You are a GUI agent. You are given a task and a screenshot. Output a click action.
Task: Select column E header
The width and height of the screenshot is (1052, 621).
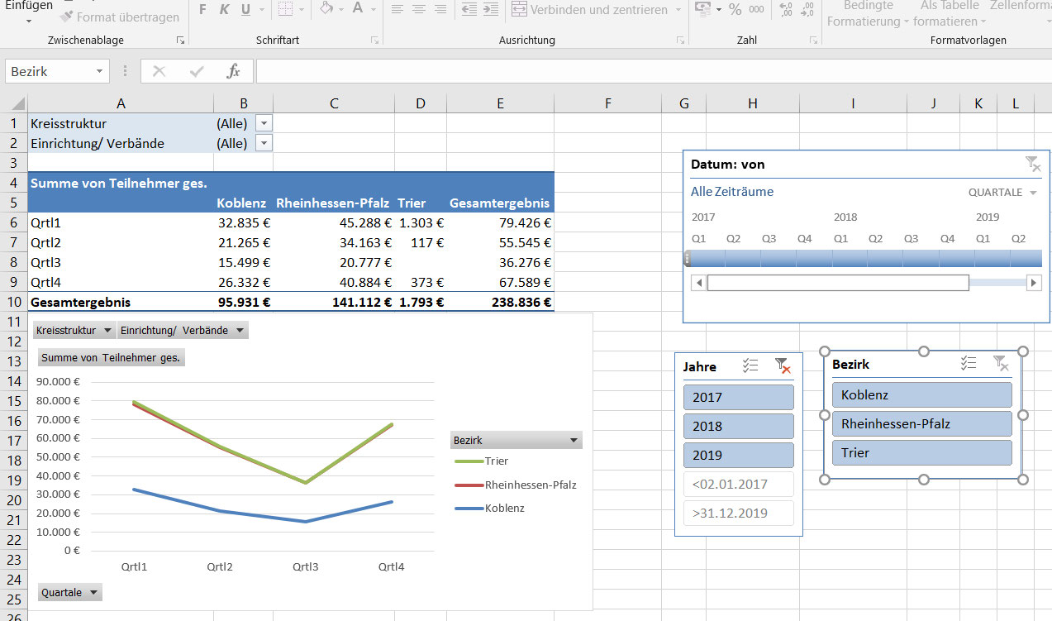pyautogui.click(x=500, y=103)
